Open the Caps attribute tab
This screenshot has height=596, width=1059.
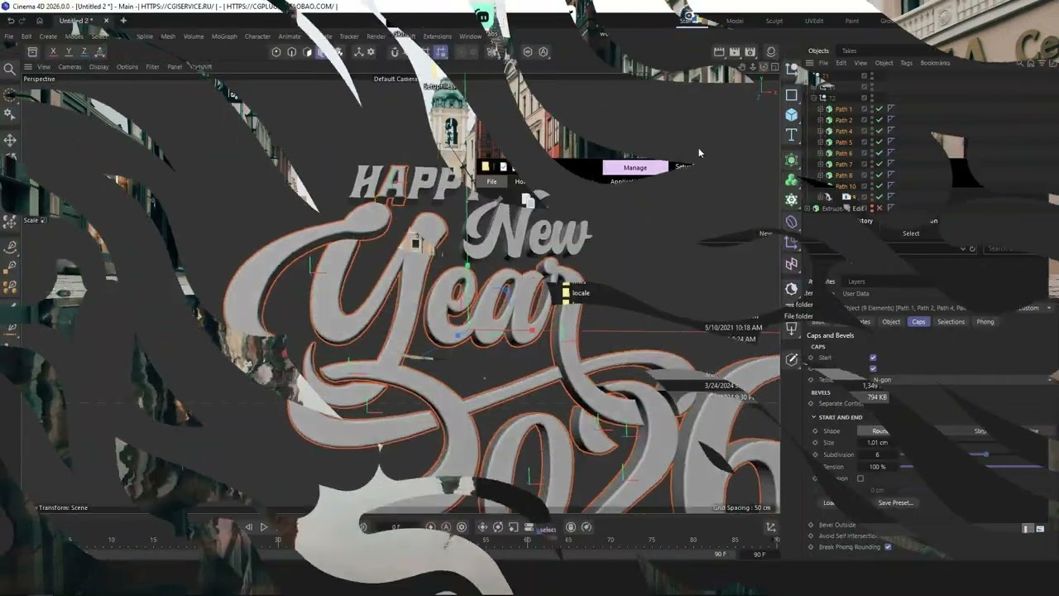918,322
